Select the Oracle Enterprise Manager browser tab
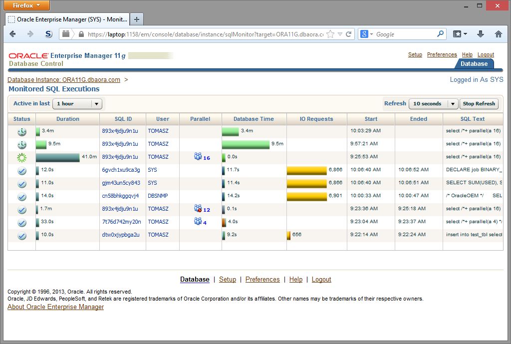The image size is (511, 344). (67, 19)
